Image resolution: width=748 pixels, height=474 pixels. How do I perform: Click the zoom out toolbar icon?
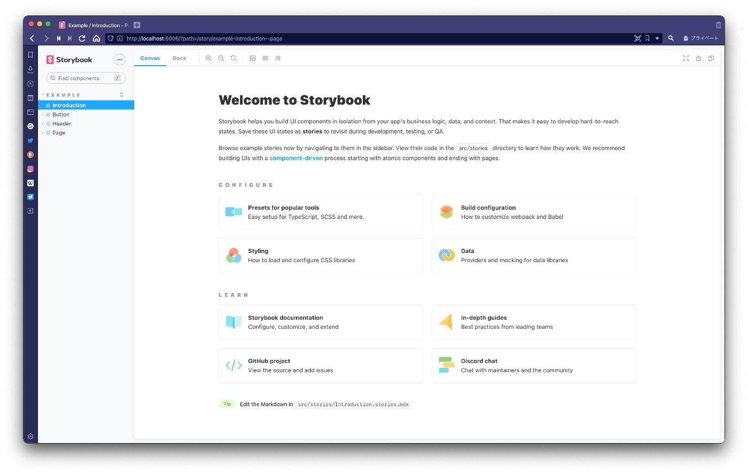221,58
